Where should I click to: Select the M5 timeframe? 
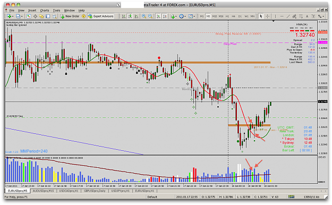[208, 16]
